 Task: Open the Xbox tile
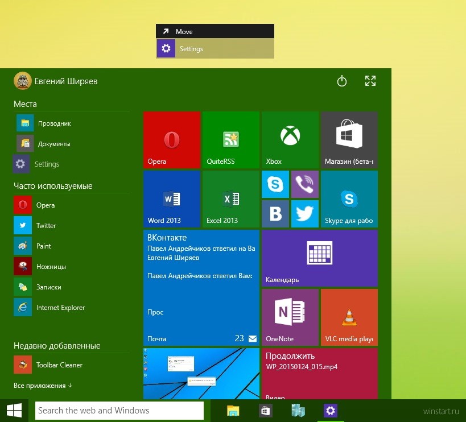[x=290, y=140]
